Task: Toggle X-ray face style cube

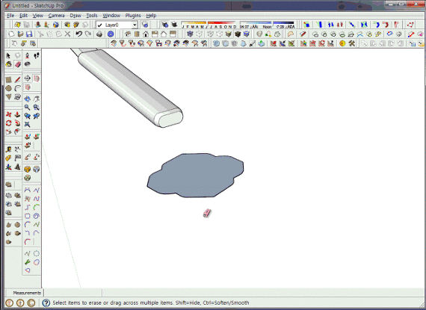Action: click(190, 34)
